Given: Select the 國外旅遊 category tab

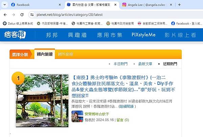Looking at the screenshot, I should [66, 54].
